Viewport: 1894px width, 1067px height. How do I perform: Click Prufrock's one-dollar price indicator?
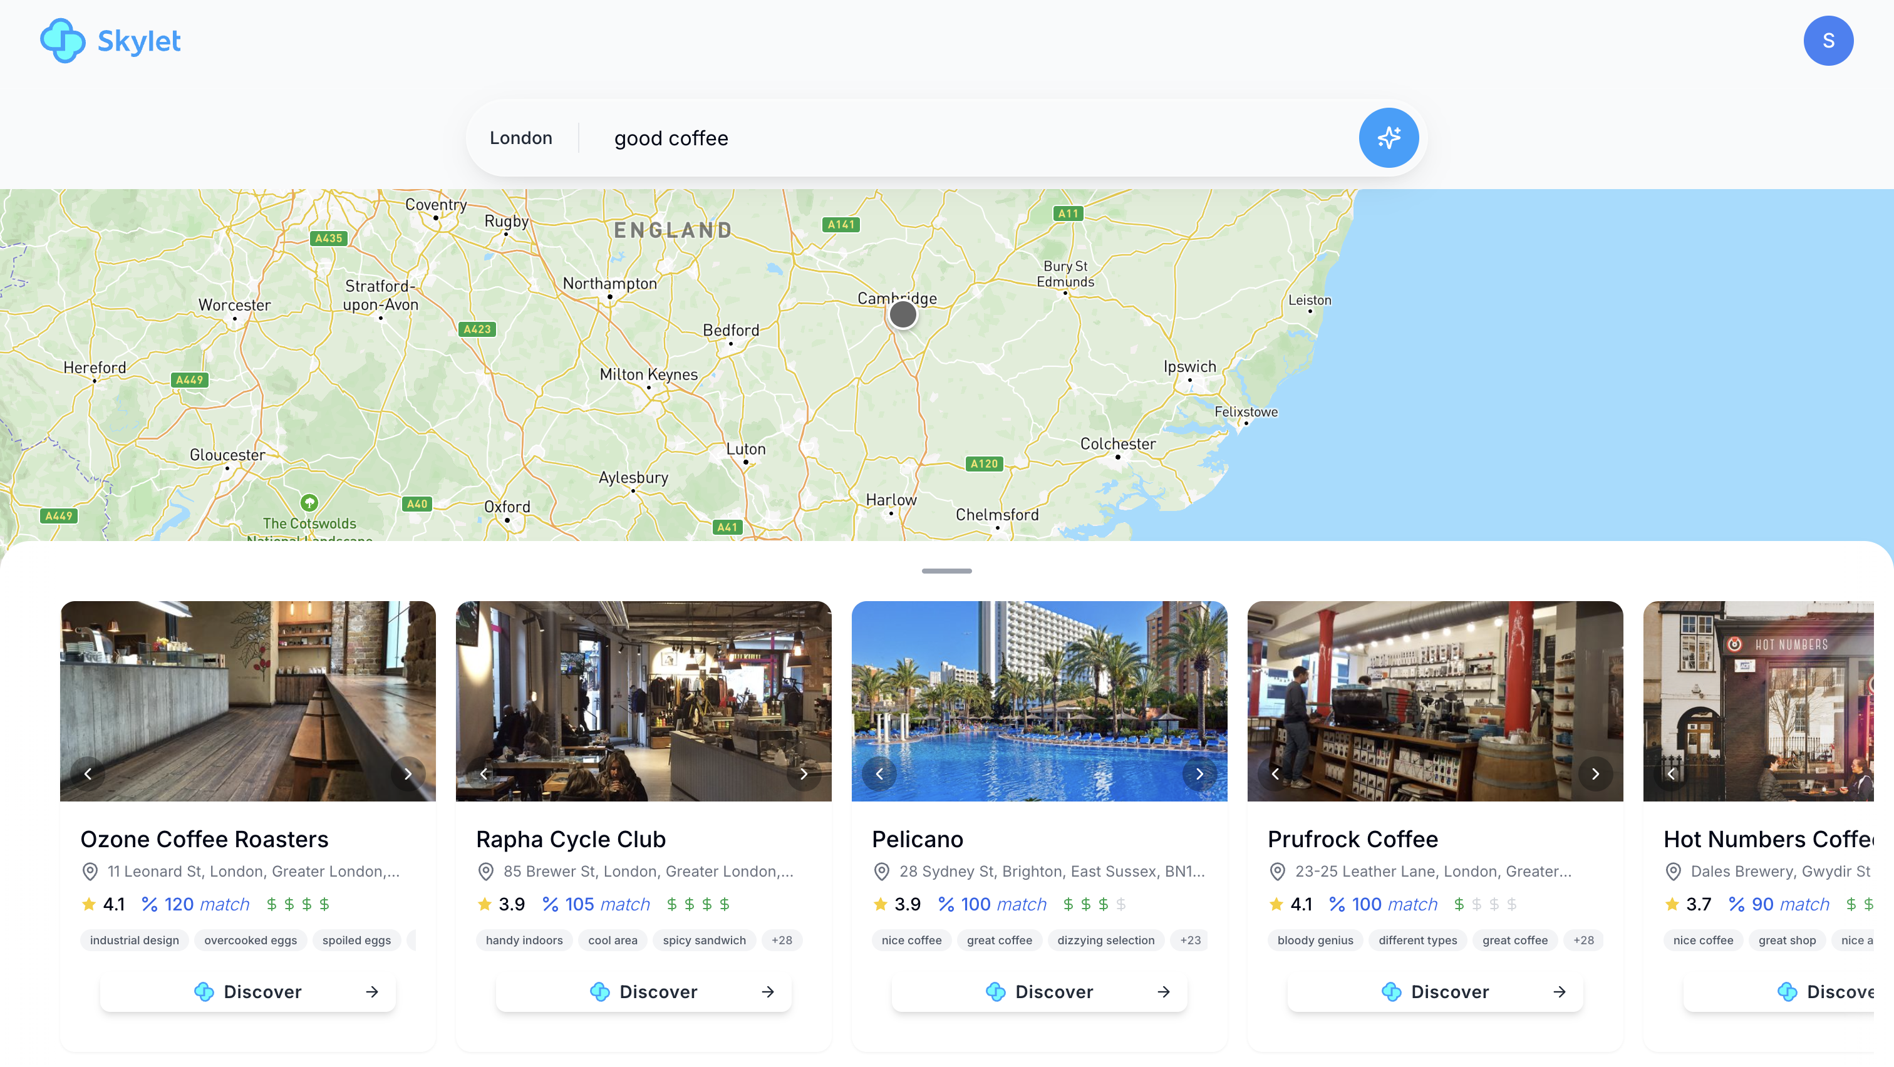[1485, 905]
